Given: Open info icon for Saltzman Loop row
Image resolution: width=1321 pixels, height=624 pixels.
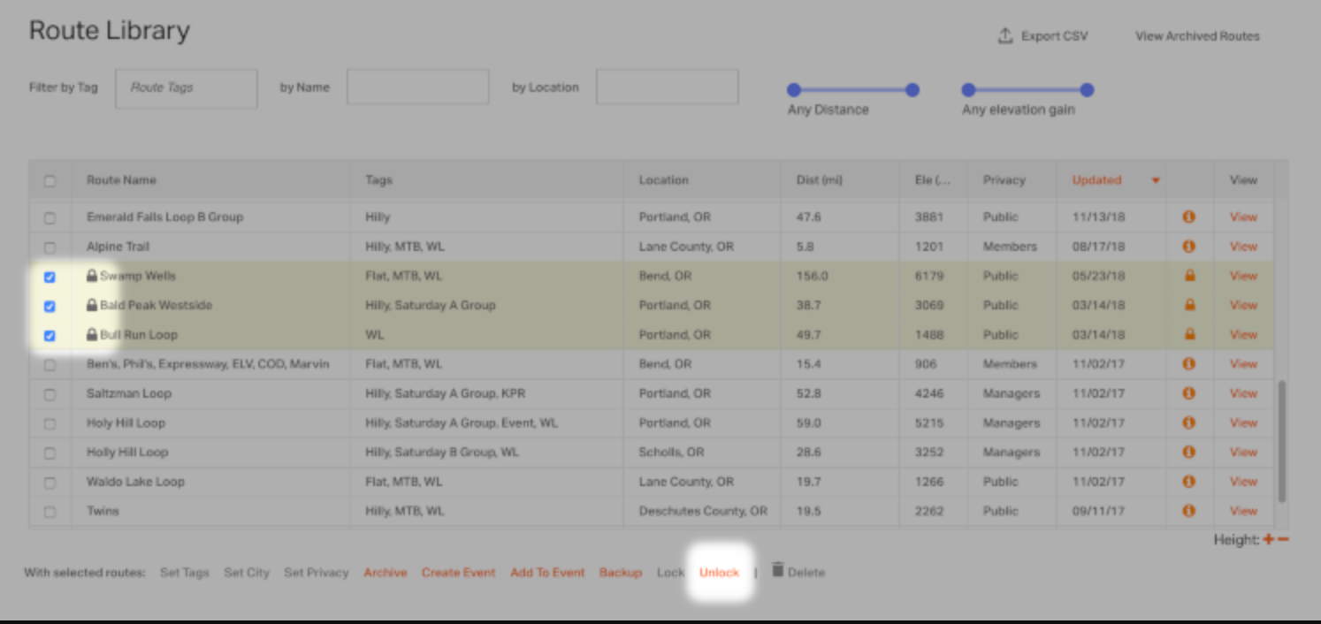Looking at the screenshot, I should (1188, 393).
